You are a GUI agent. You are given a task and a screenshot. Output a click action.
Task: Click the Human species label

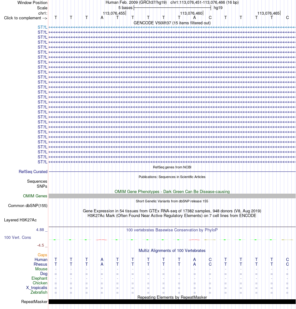point(41,259)
